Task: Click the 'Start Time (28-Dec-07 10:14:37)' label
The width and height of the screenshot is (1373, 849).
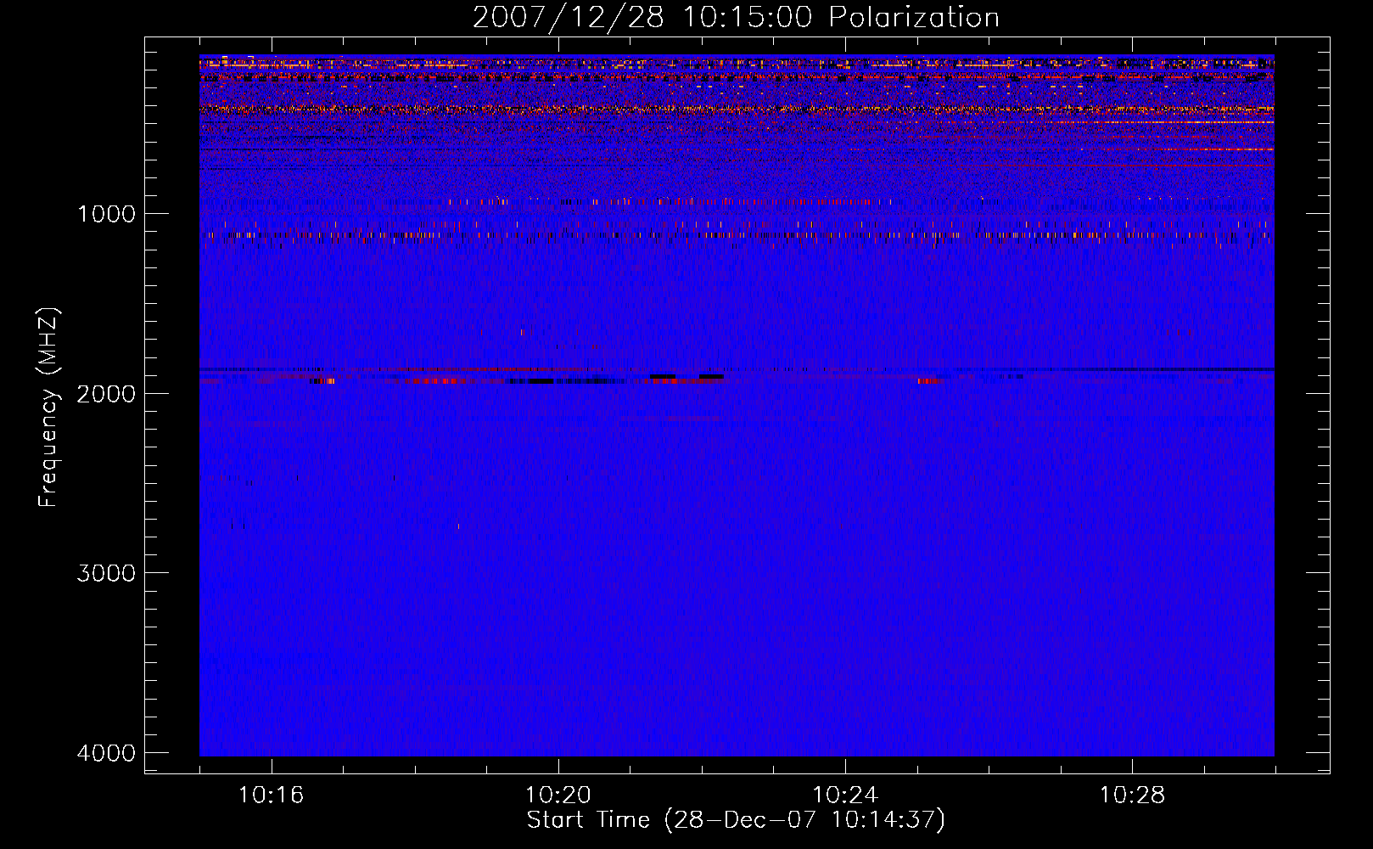Action: point(736,820)
